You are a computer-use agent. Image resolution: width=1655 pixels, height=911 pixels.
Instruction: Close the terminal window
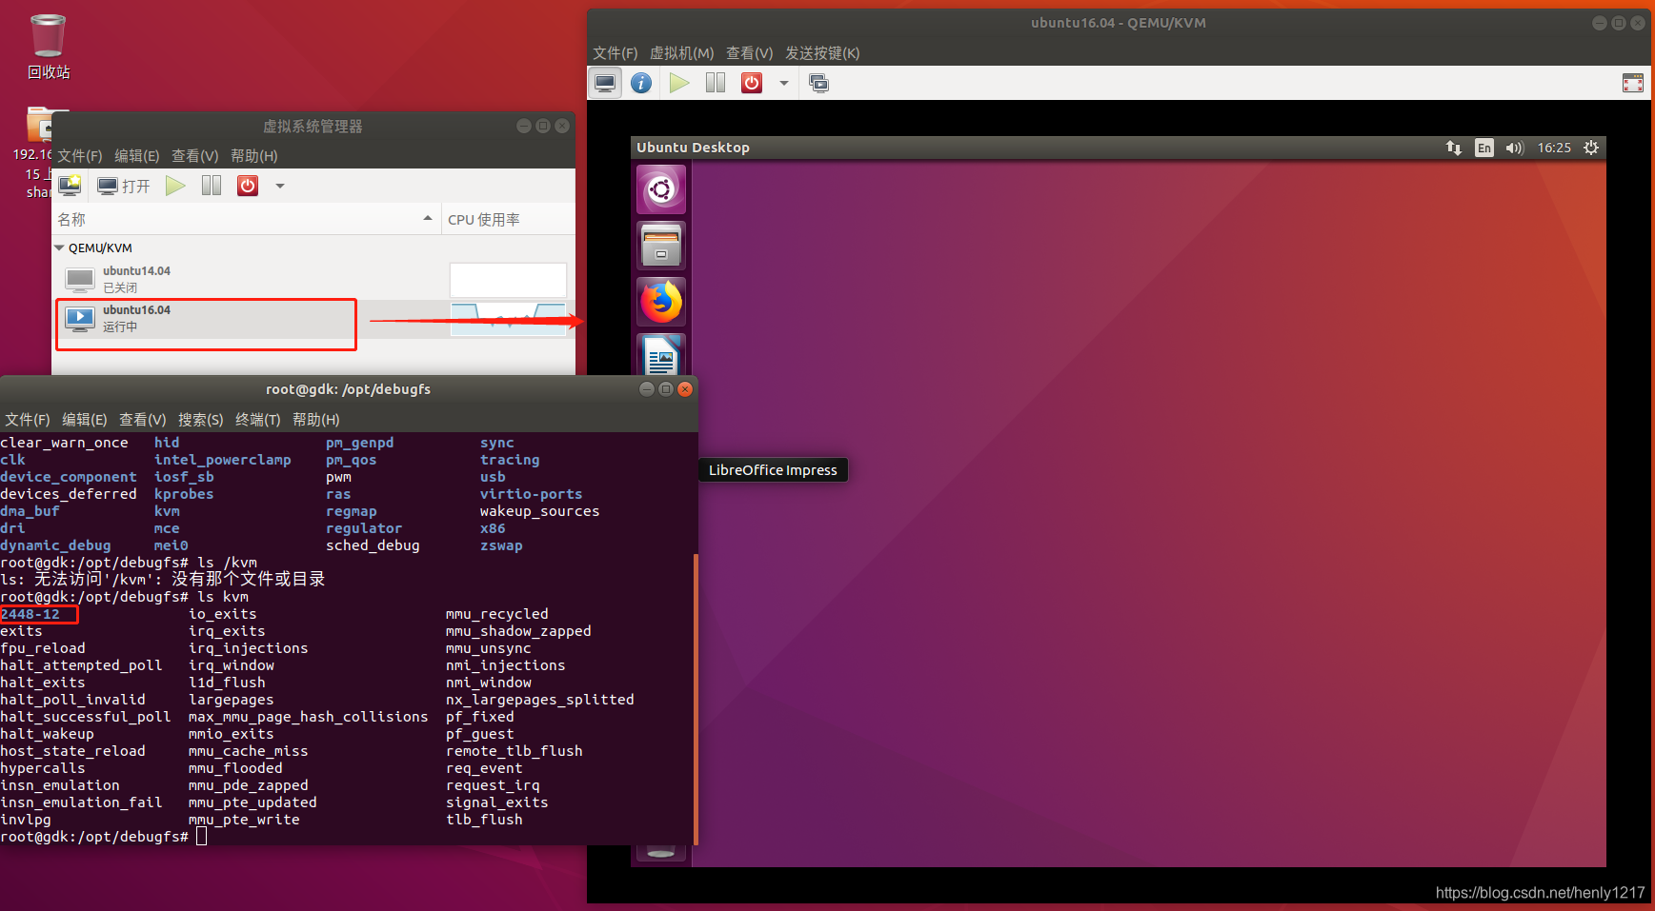coord(684,388)
